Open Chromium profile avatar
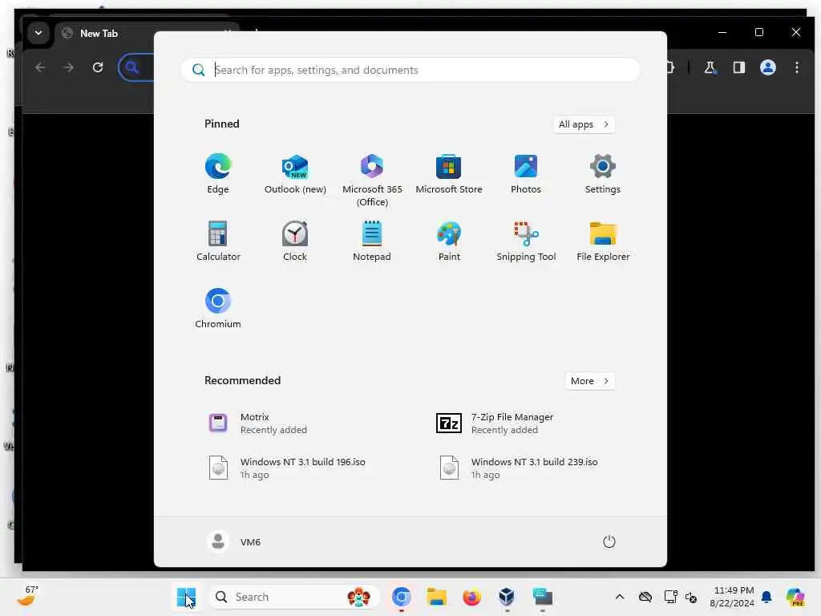The image size is (821, 616). coord(767,67)
